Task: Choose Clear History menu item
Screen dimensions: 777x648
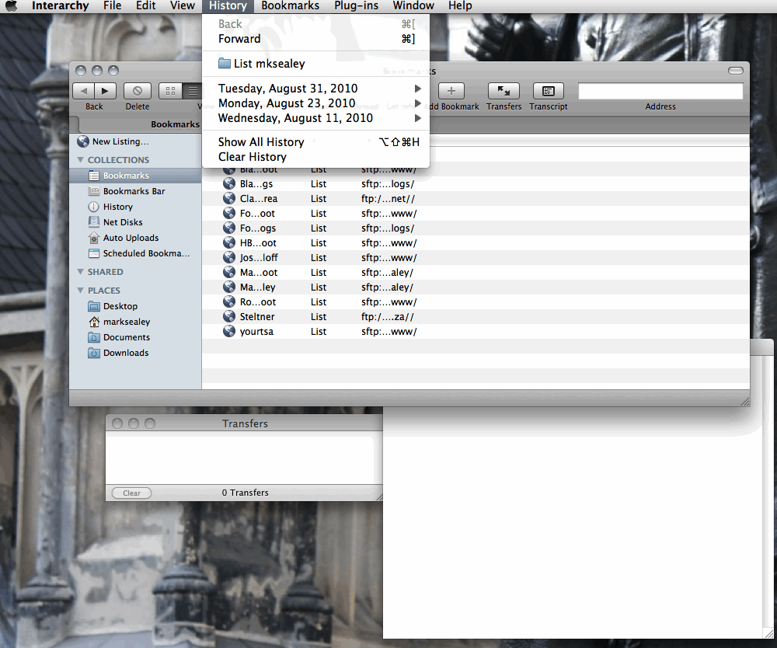Action: [315, 157]
